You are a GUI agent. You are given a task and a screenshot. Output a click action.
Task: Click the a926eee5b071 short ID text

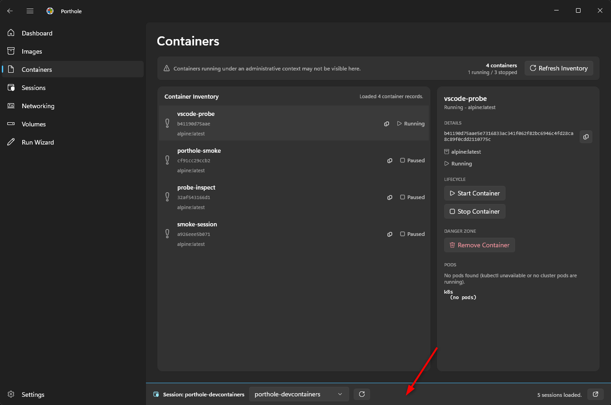[194, 234]
